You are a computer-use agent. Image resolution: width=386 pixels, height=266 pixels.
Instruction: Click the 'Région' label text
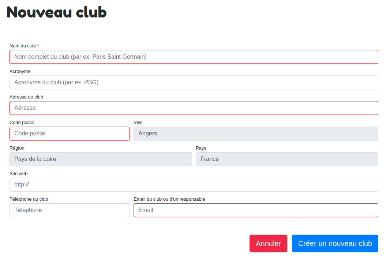tap(17, 148)
